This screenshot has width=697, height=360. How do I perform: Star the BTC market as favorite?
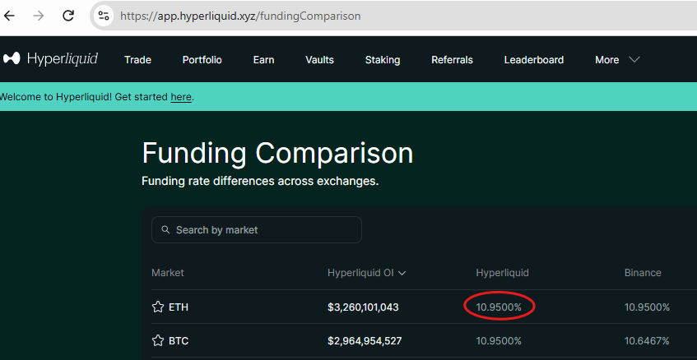click(158, 341)
